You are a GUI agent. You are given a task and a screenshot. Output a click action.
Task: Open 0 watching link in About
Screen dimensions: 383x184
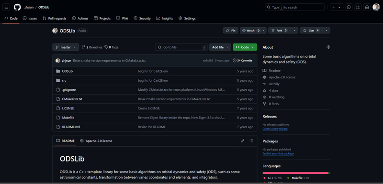[x=273, y=97]
